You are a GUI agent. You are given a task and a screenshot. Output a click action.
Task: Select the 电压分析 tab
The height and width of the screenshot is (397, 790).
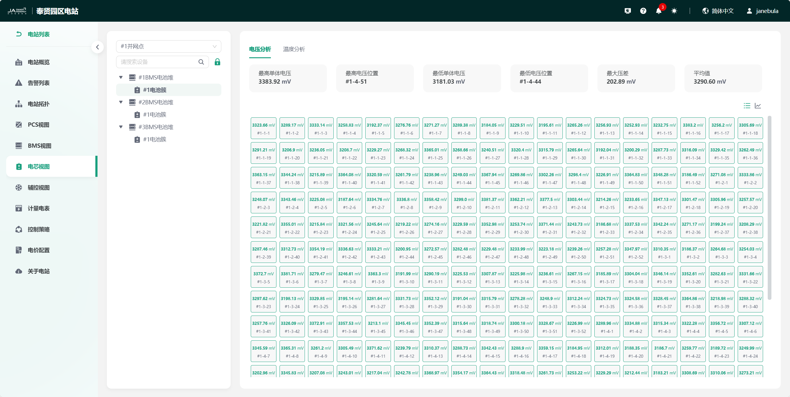(x=260, y=49)
